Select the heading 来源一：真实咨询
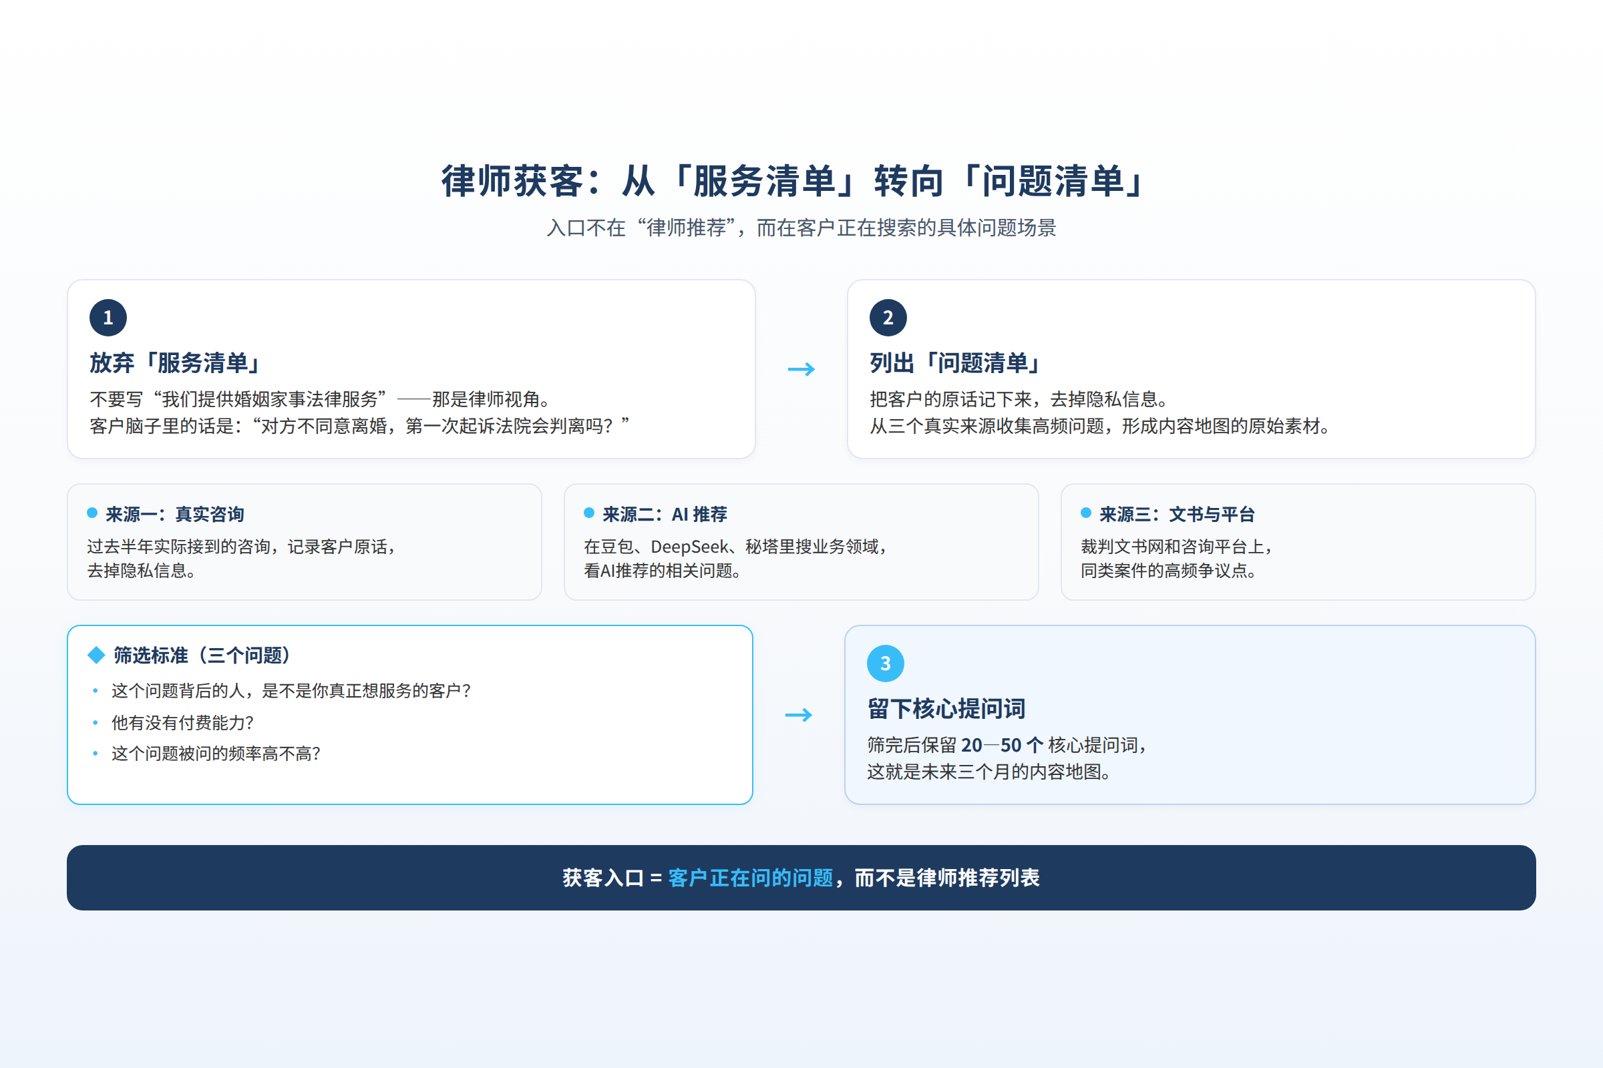This screenshot has width=1603, height=1068. tap(175, 514)
